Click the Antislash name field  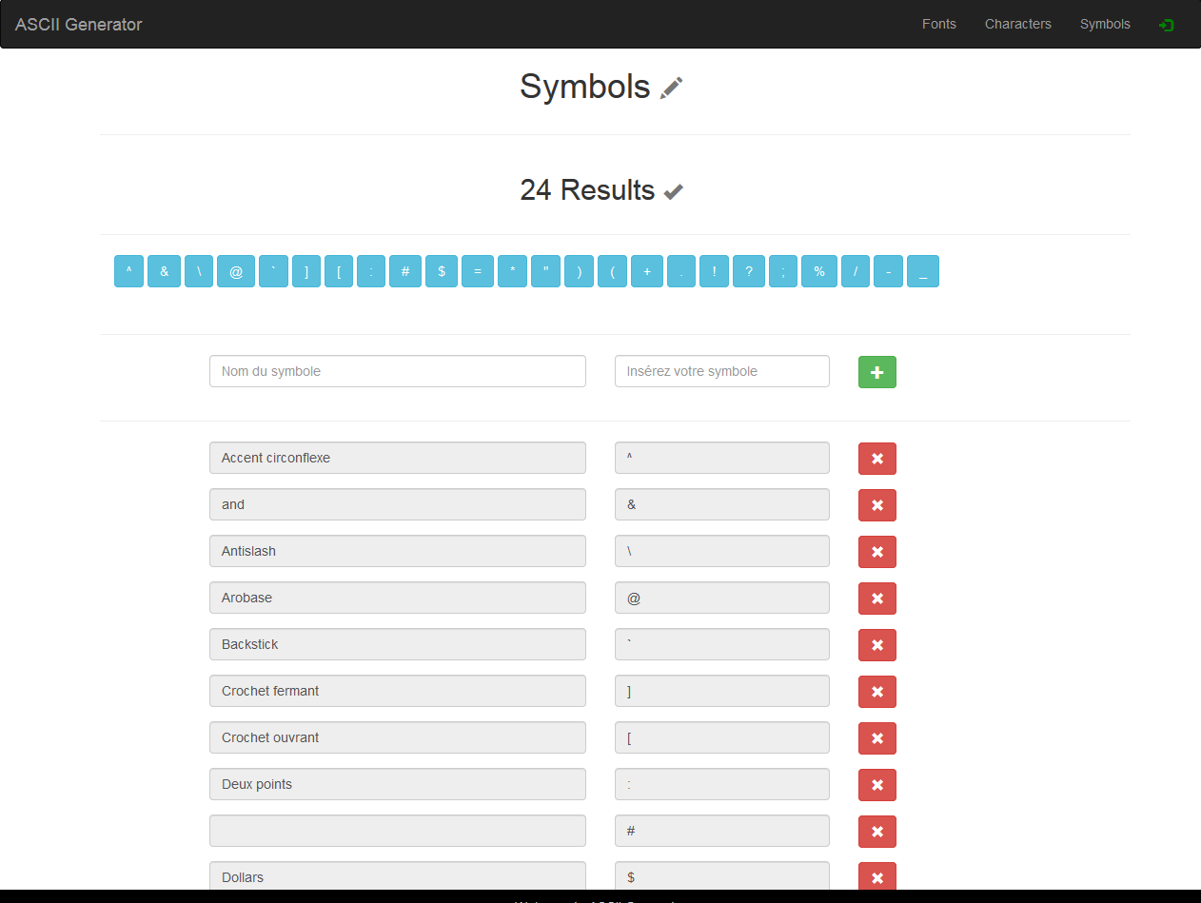(398, 551)
